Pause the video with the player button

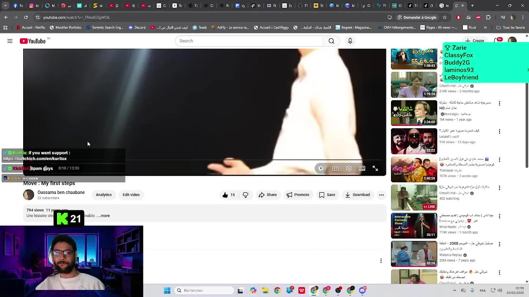pos(321,168)
